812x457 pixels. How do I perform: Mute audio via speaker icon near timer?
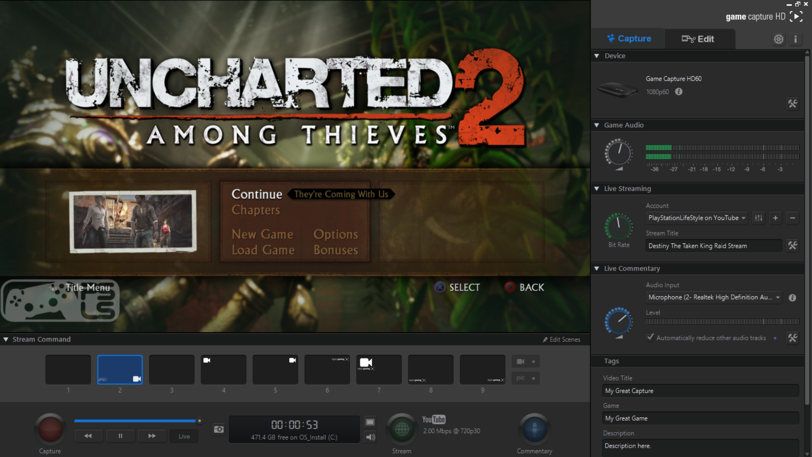(370, 437)
